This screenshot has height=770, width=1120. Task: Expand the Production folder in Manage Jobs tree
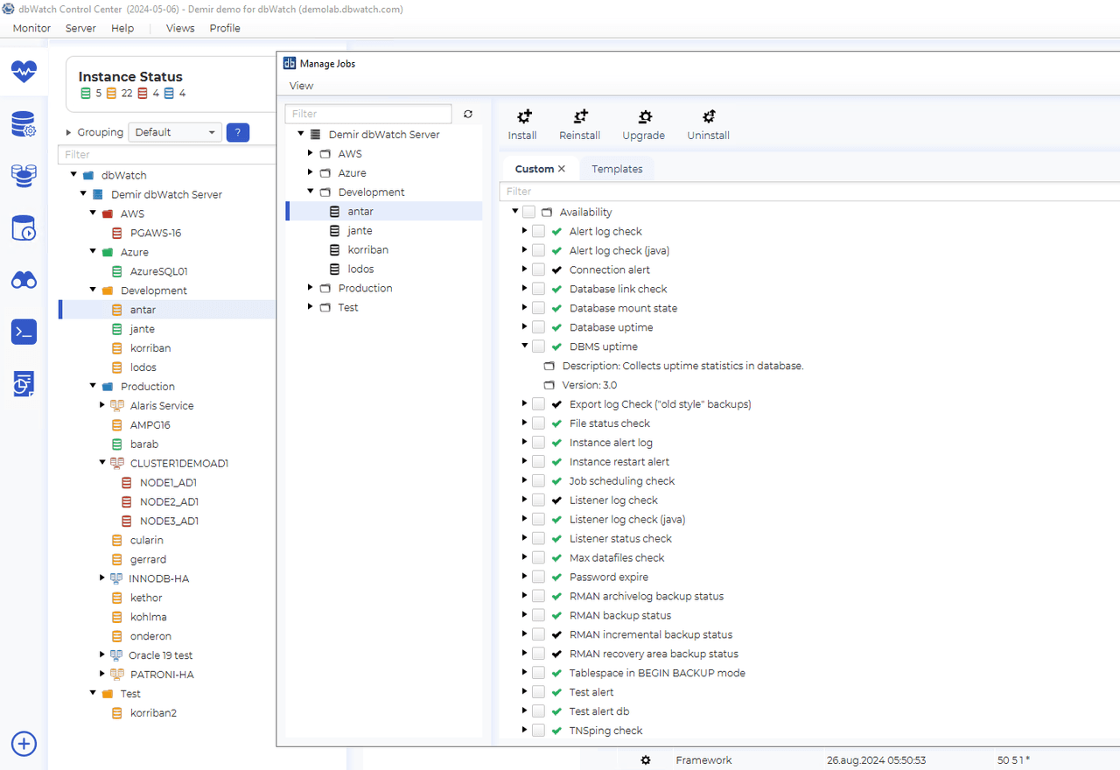coord(311,287)
